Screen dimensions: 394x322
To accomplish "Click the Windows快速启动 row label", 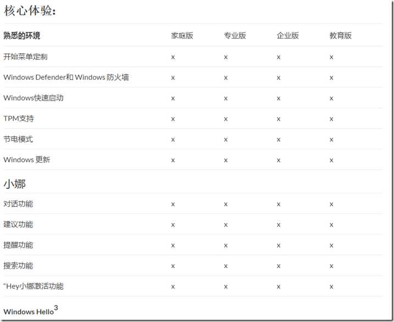I will [x=34, y=98].
